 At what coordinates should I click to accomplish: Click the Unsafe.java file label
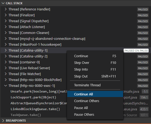pos(131,92)
